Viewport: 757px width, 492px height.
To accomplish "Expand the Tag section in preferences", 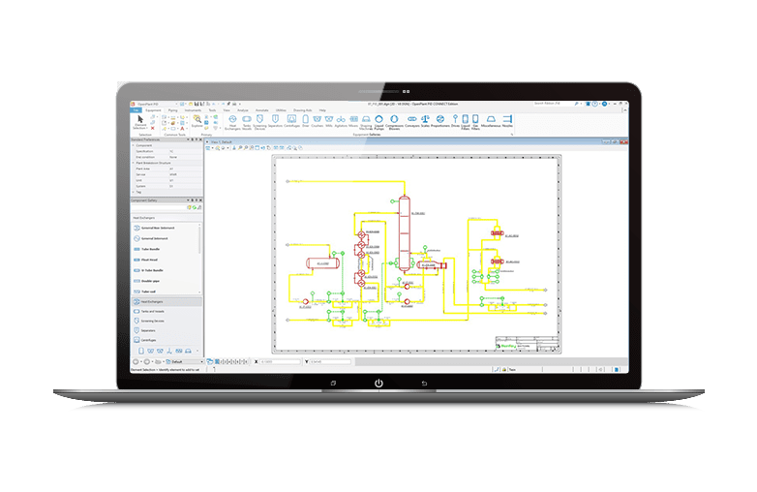I will 133,192.
